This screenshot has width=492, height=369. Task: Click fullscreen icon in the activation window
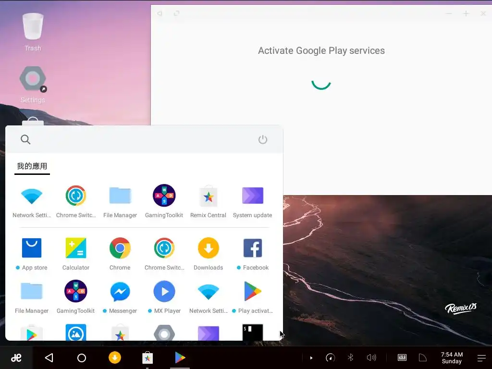(x=177, y=13)
